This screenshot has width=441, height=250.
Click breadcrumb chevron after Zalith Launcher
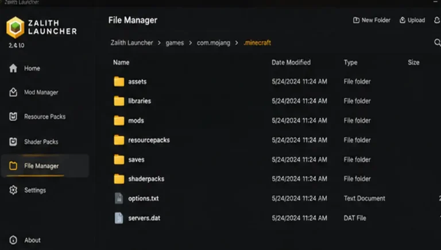[159, 43]
